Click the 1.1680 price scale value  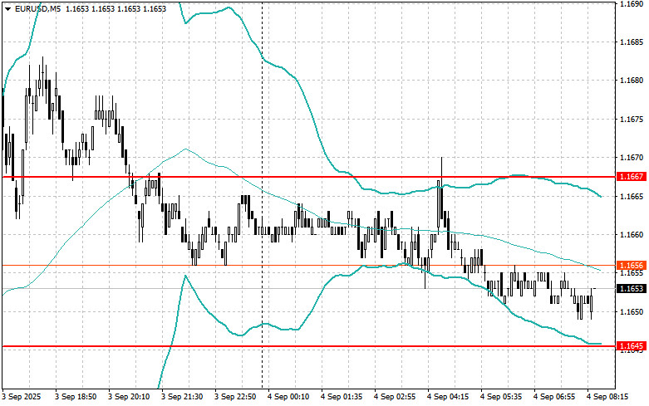point(632,81)
